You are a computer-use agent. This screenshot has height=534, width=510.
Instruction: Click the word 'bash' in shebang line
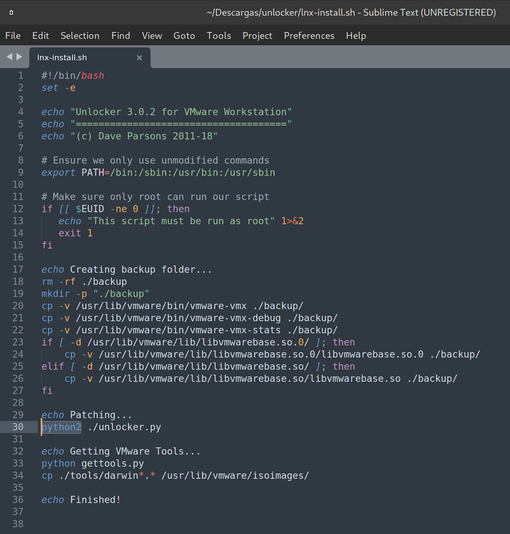pyautogui.click(x=93, y=75)
